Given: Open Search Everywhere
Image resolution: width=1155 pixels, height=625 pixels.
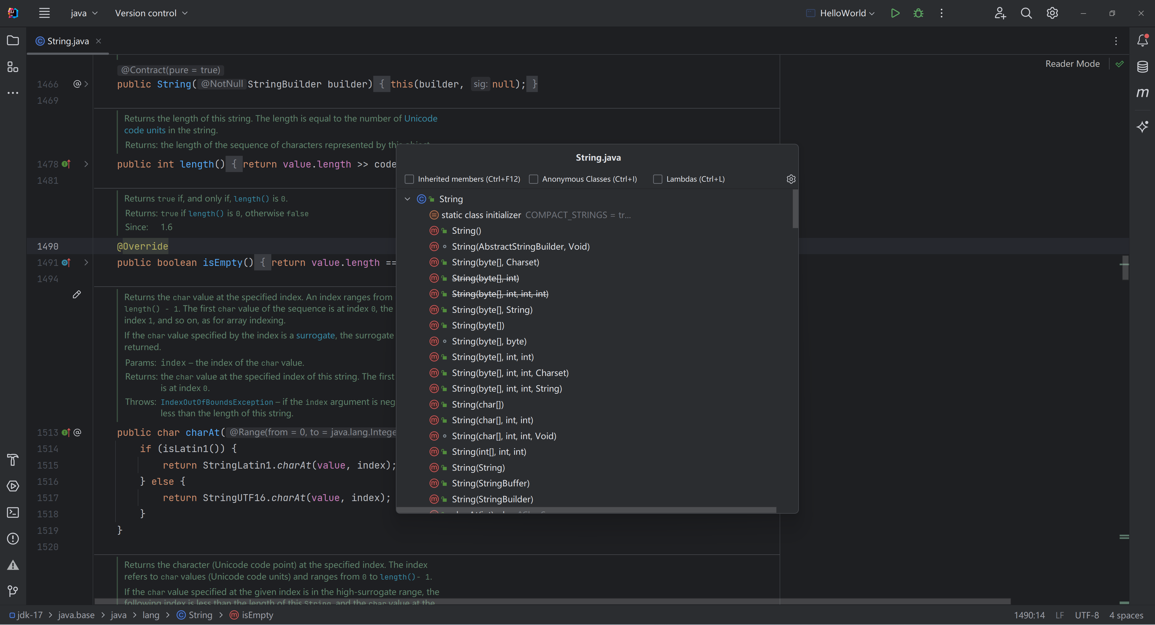Looking at the screenshot, I should pos(1026,13).
